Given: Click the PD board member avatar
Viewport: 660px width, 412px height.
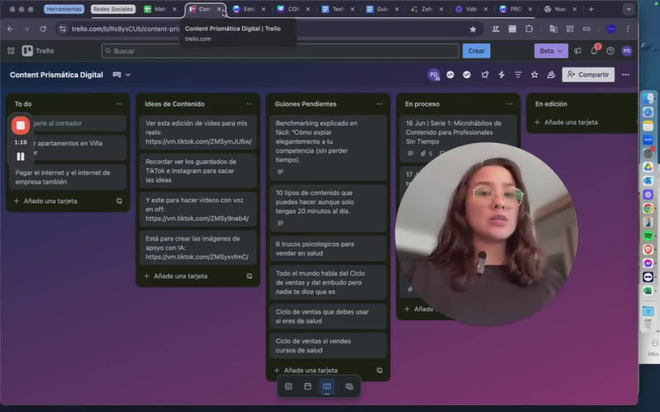Looking at the screenshot, I should click(434, 75).
